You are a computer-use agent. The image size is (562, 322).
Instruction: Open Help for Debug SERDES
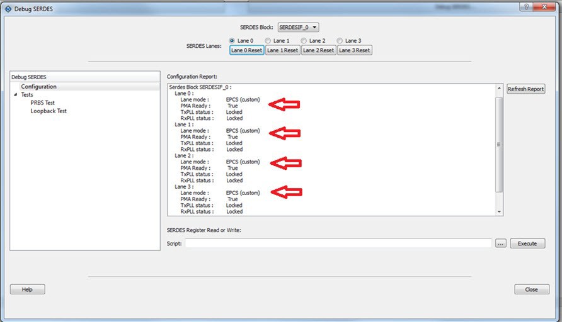coord(28,289)
